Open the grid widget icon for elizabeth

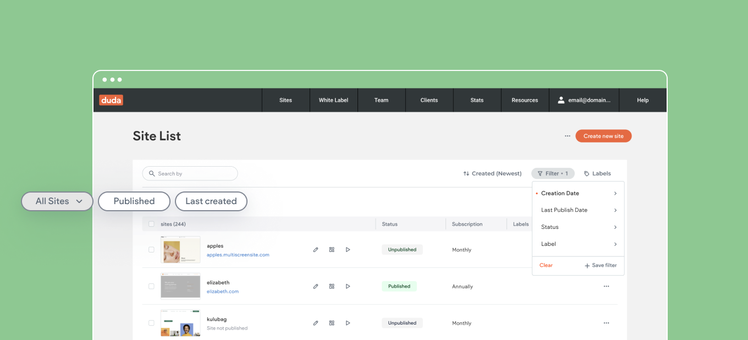tap(332, 286)
